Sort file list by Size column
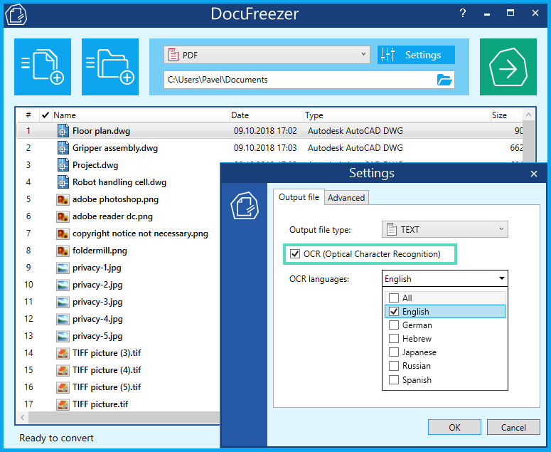This screenshot has height=452, width=551. pos(506,115)
